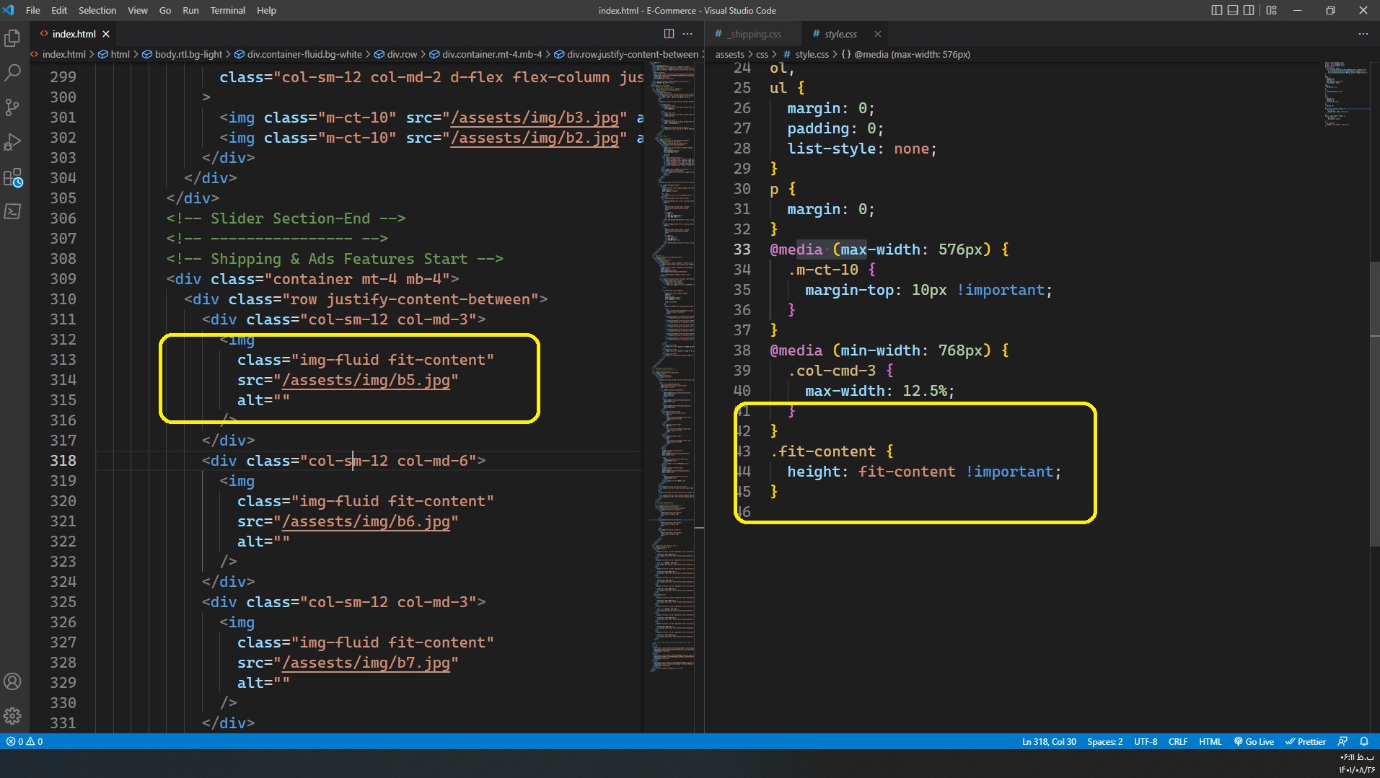Click the right editor minimap
Screen dimensions: 1380x778
[x=1346, y=94]
